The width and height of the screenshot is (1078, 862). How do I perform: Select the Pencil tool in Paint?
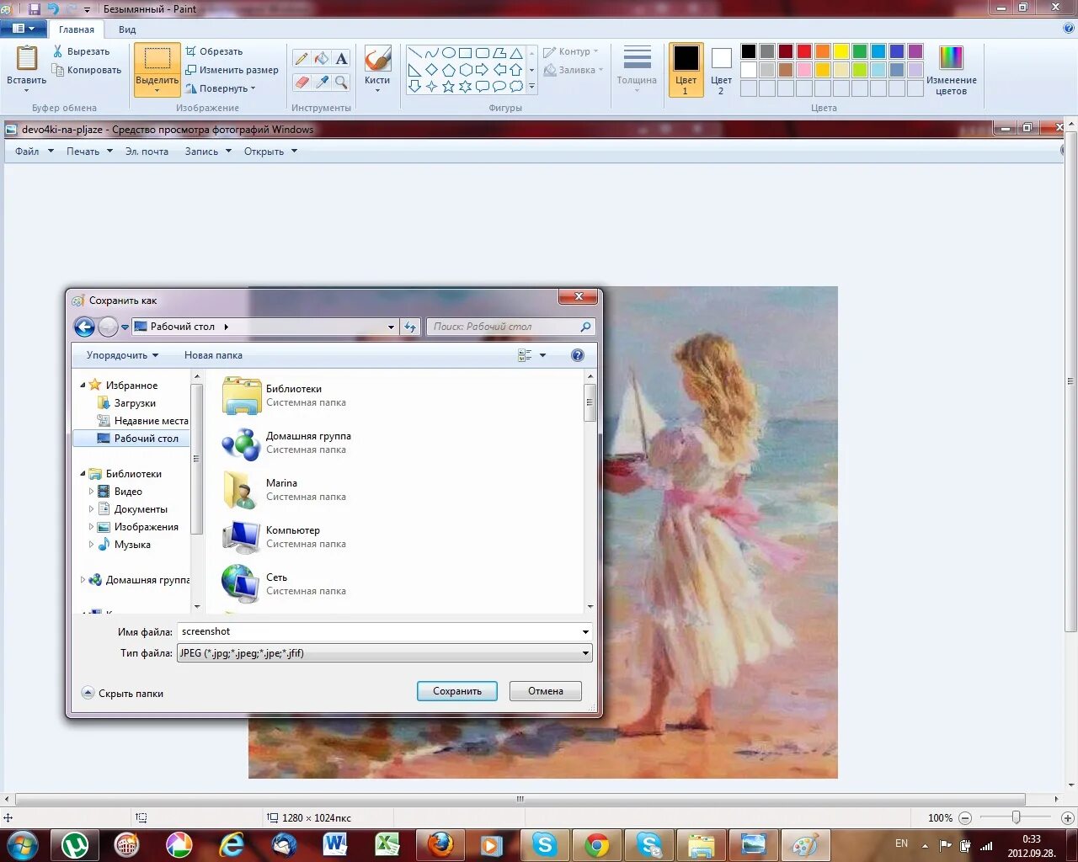(x=301, y=58)
